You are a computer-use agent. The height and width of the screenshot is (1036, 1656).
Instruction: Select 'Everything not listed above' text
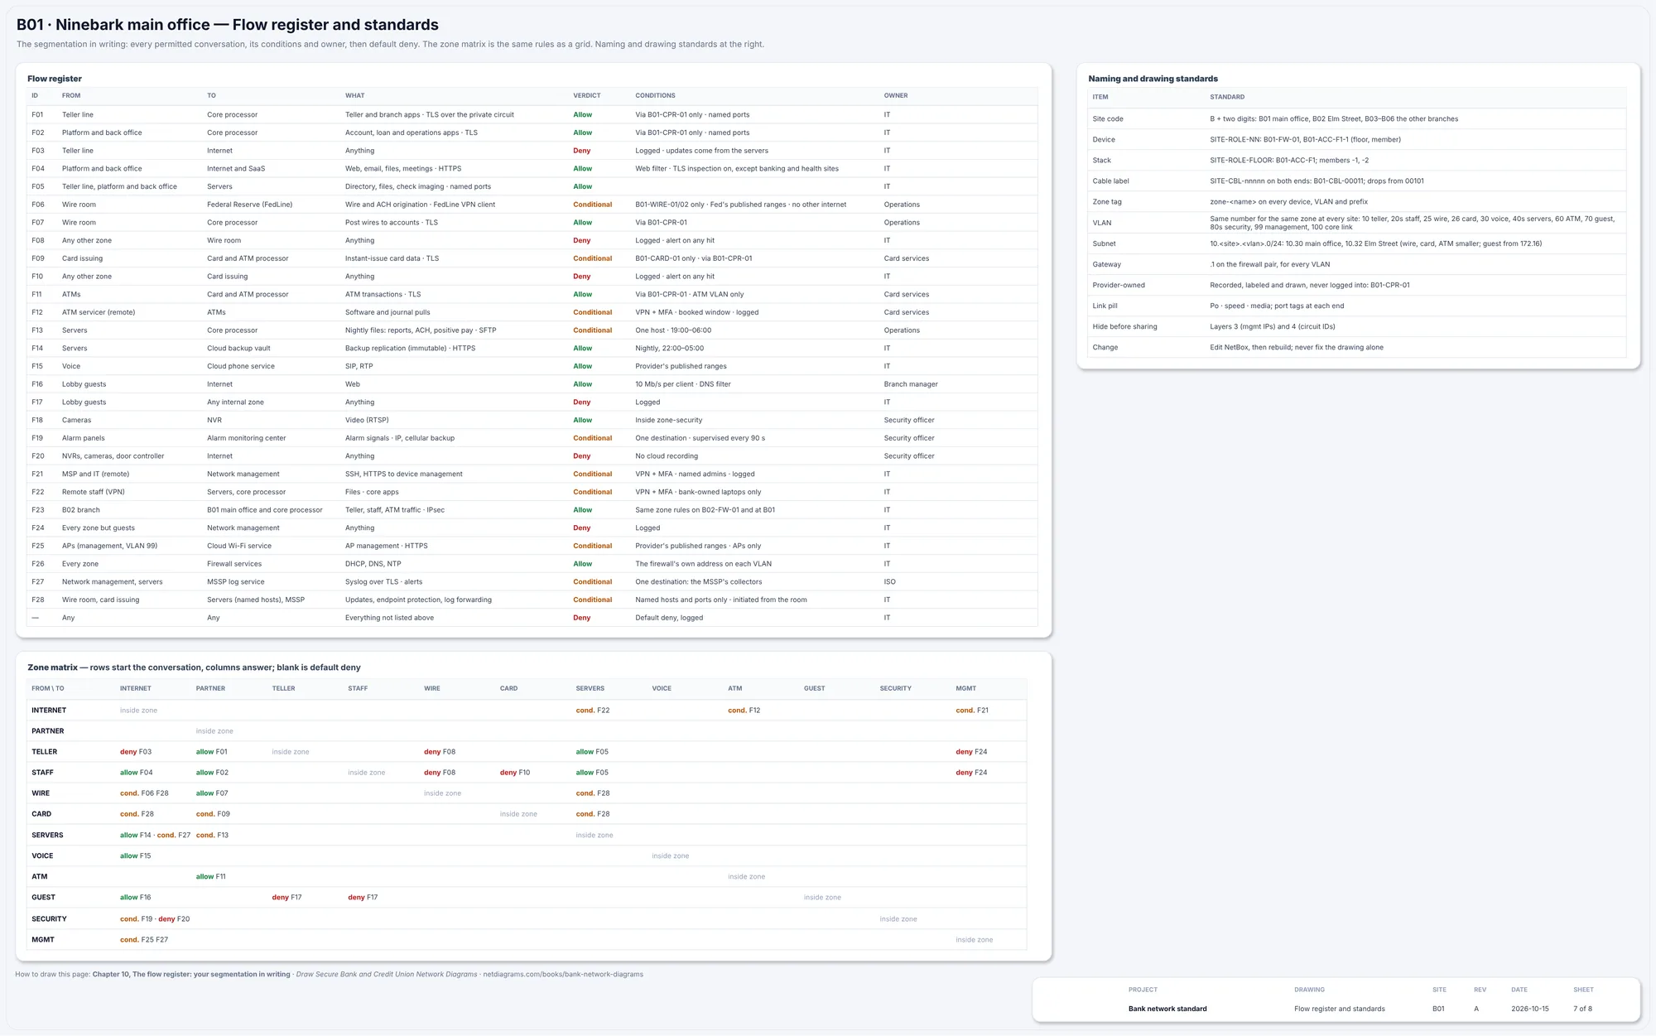389,618
